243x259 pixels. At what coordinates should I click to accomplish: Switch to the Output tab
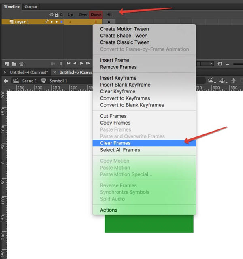[x=31, y=7]
